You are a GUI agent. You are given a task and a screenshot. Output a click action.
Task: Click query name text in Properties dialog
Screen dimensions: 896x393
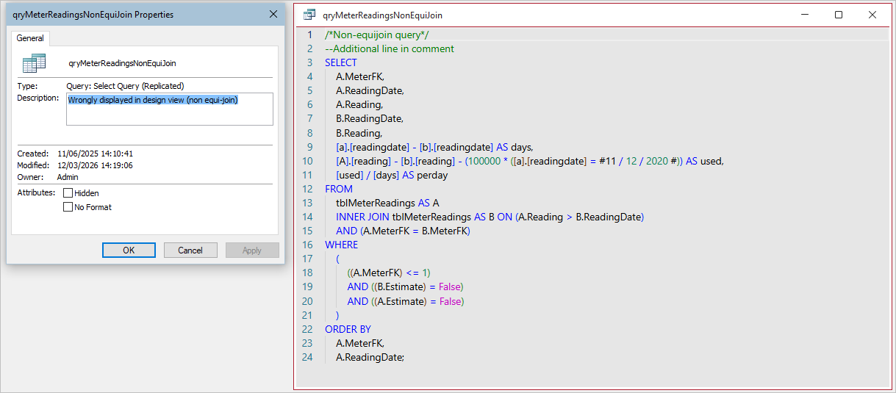(122, 64)
